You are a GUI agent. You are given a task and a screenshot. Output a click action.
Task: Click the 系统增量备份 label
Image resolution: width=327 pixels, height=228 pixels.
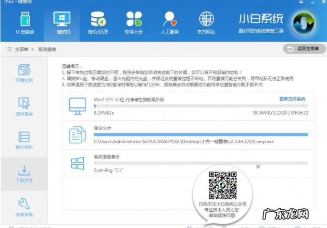(107, 156)
